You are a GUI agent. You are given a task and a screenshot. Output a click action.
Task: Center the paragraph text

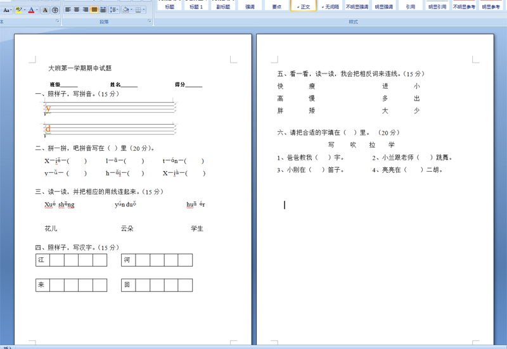pos(77,10)
